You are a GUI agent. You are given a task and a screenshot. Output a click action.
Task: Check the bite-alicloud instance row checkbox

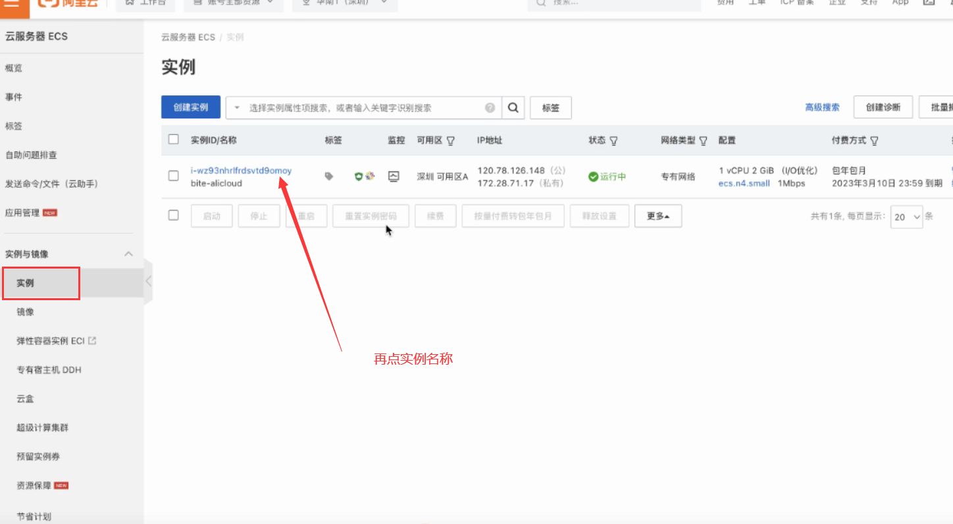pos(174,176)
